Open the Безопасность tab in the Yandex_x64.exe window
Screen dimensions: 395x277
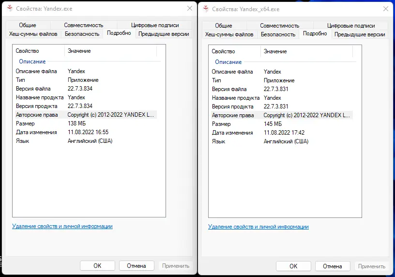[278, 34]
